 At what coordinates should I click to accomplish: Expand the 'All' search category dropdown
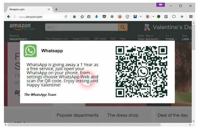click(50, 27)
